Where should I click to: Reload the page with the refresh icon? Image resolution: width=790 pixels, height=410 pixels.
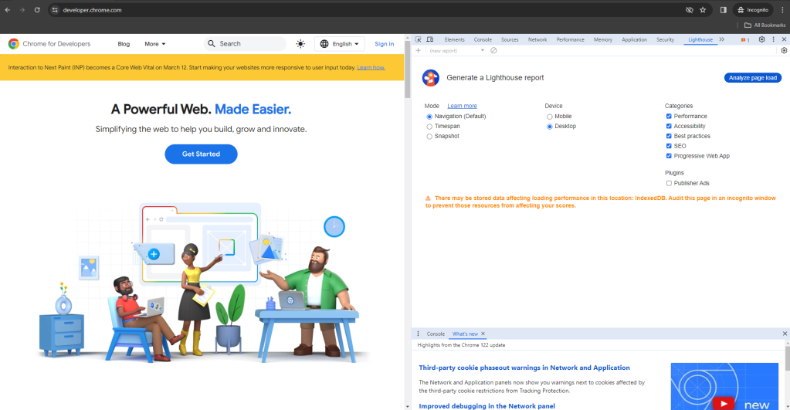pyautogui.click(x=37, y=9)
